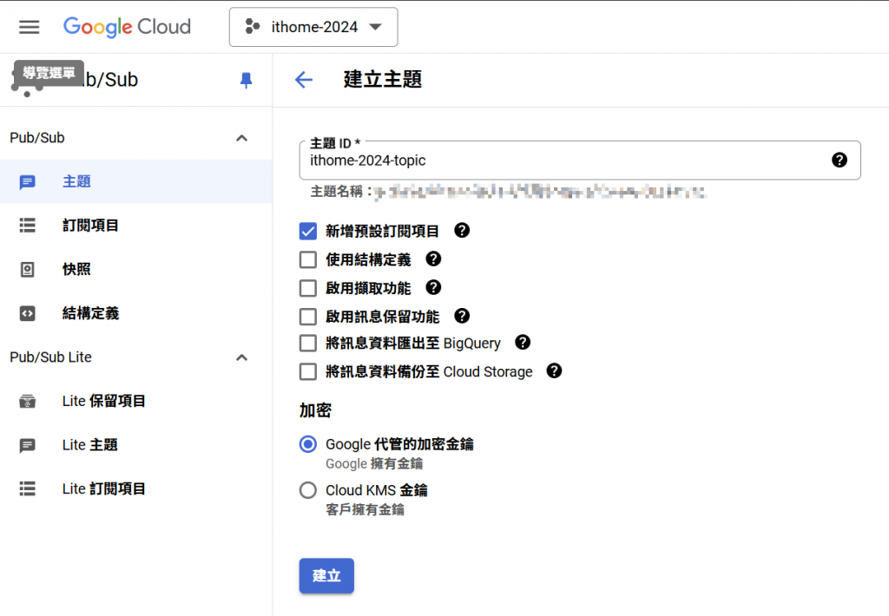Click the 建立主題 page title
The height and width of the screenshot is (616, 889).
point(383,79)
